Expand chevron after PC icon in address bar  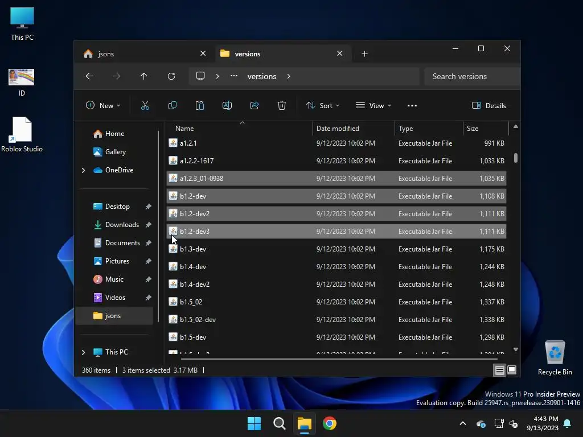pos(217,76)
